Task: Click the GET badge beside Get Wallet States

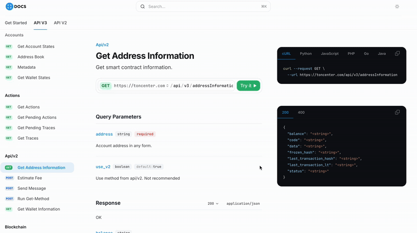Action: click(x=9, y=77)
